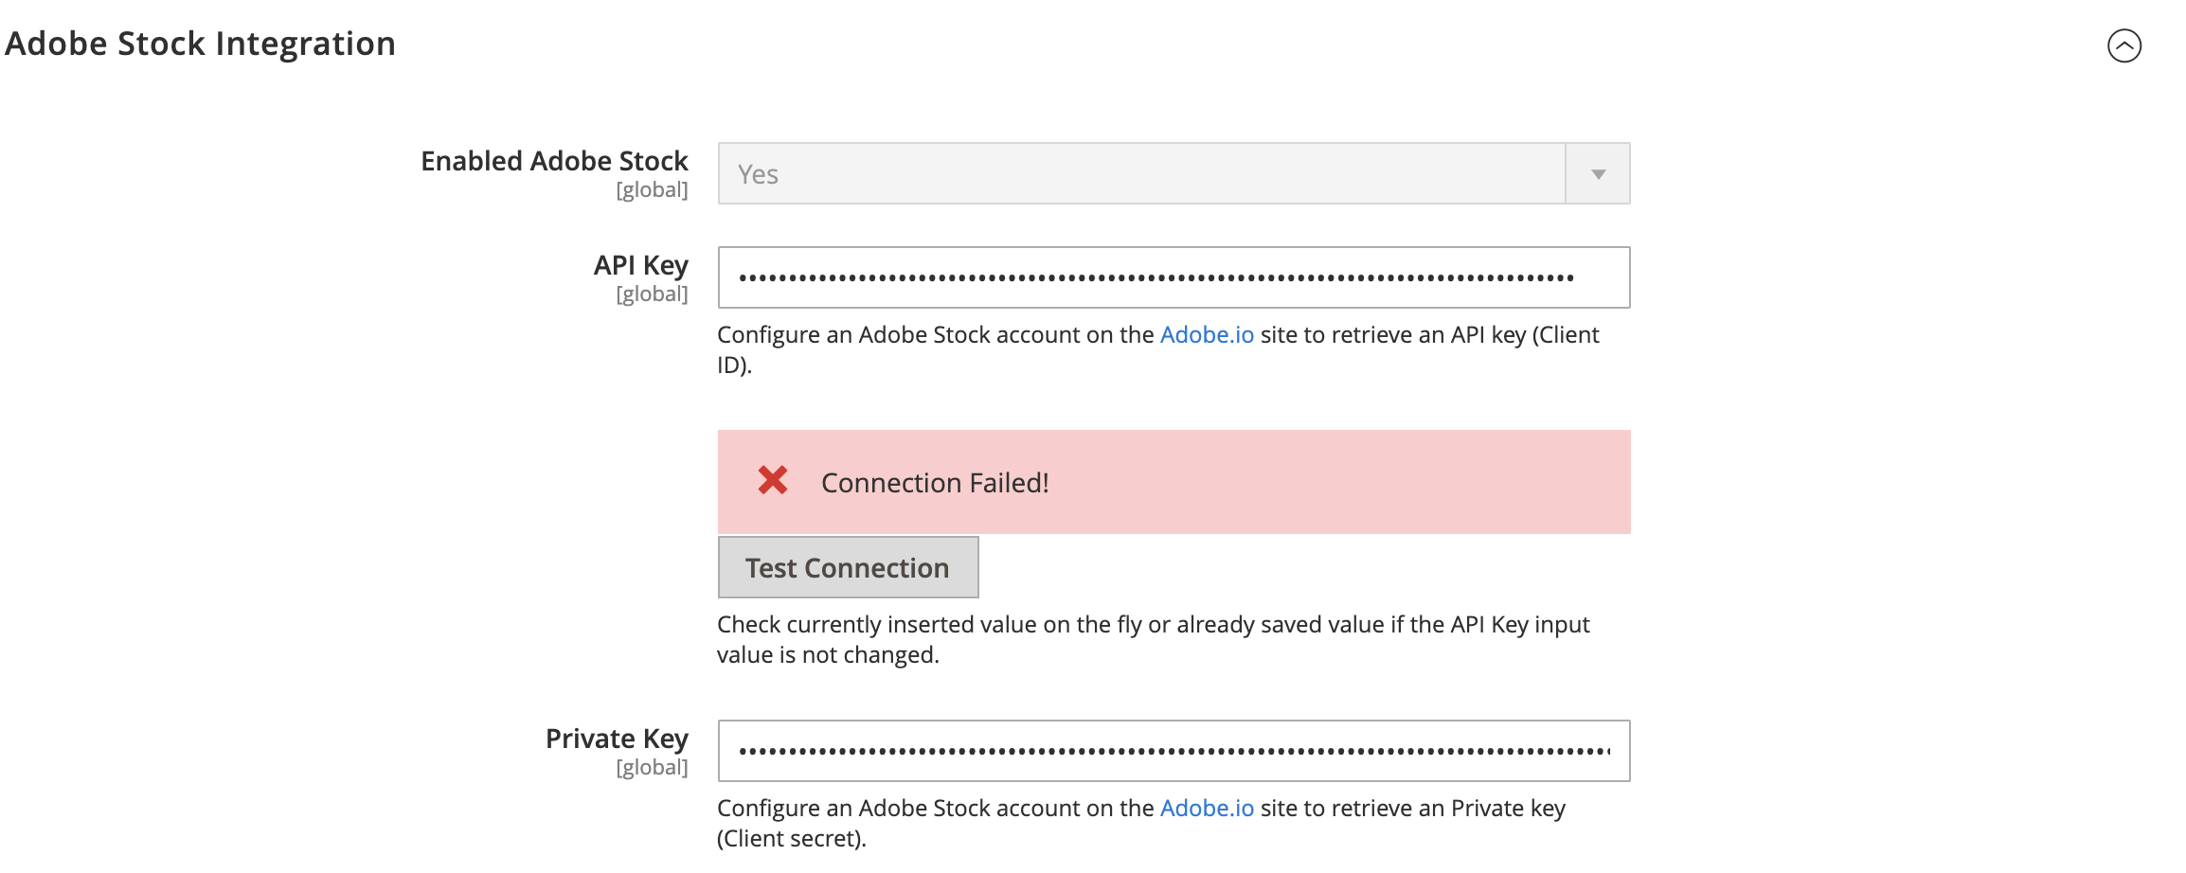The height and width of the screenshot is (873, 2186).
Task: Collapse the Adobe Stock Integration section
Action: (2123, 45)
